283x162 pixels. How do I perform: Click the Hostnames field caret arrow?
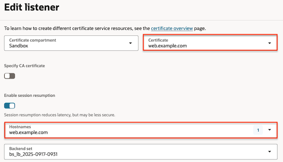coord(270,130)
